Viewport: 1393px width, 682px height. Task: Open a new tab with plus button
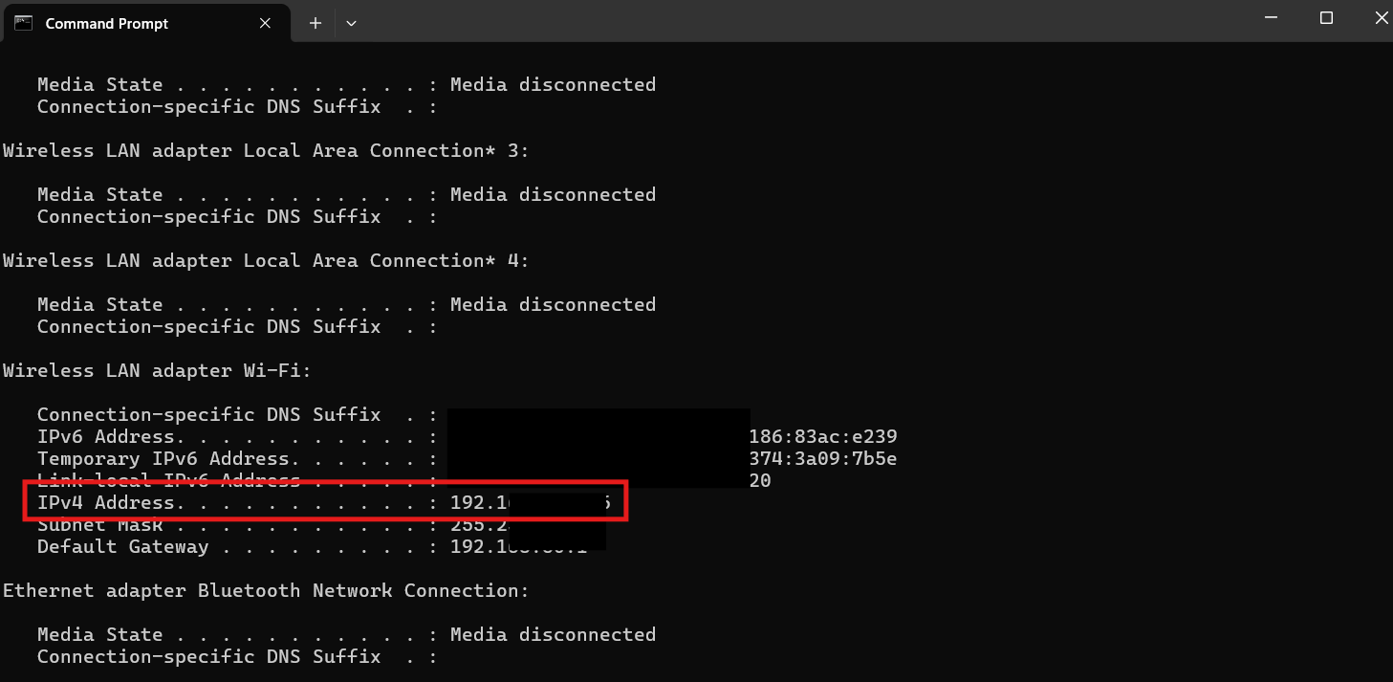316,23
